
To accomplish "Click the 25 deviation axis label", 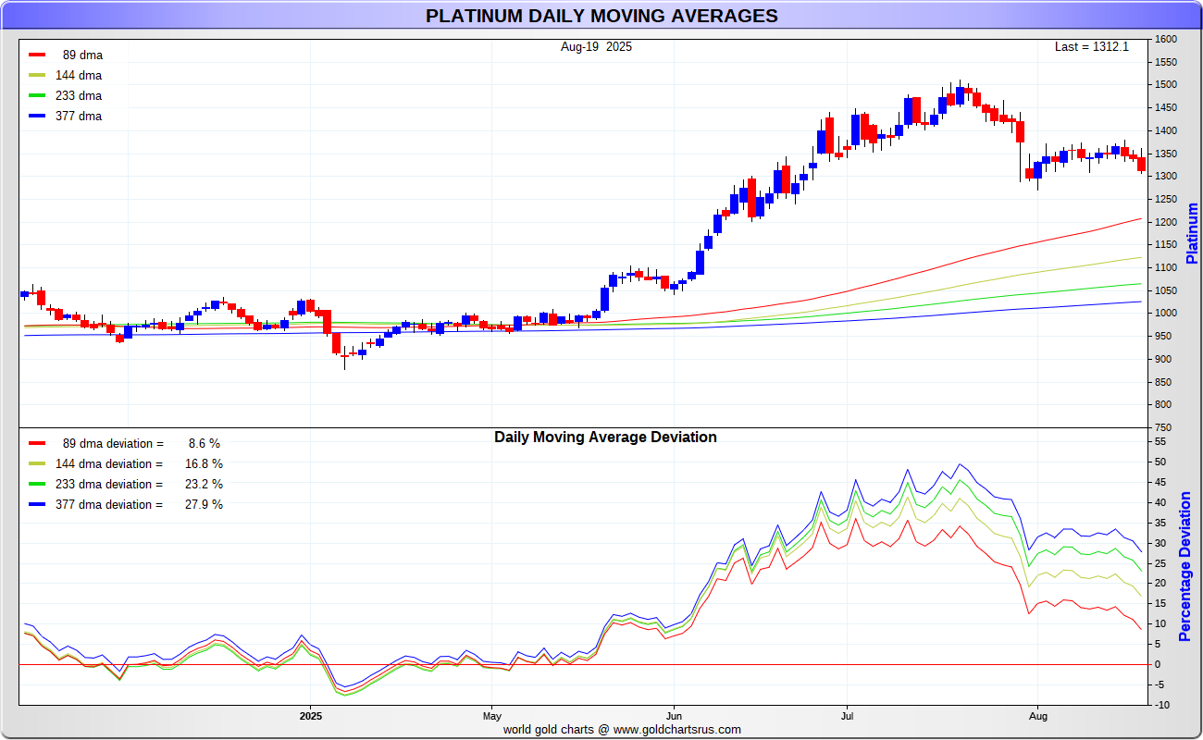I will [1159, 563].
